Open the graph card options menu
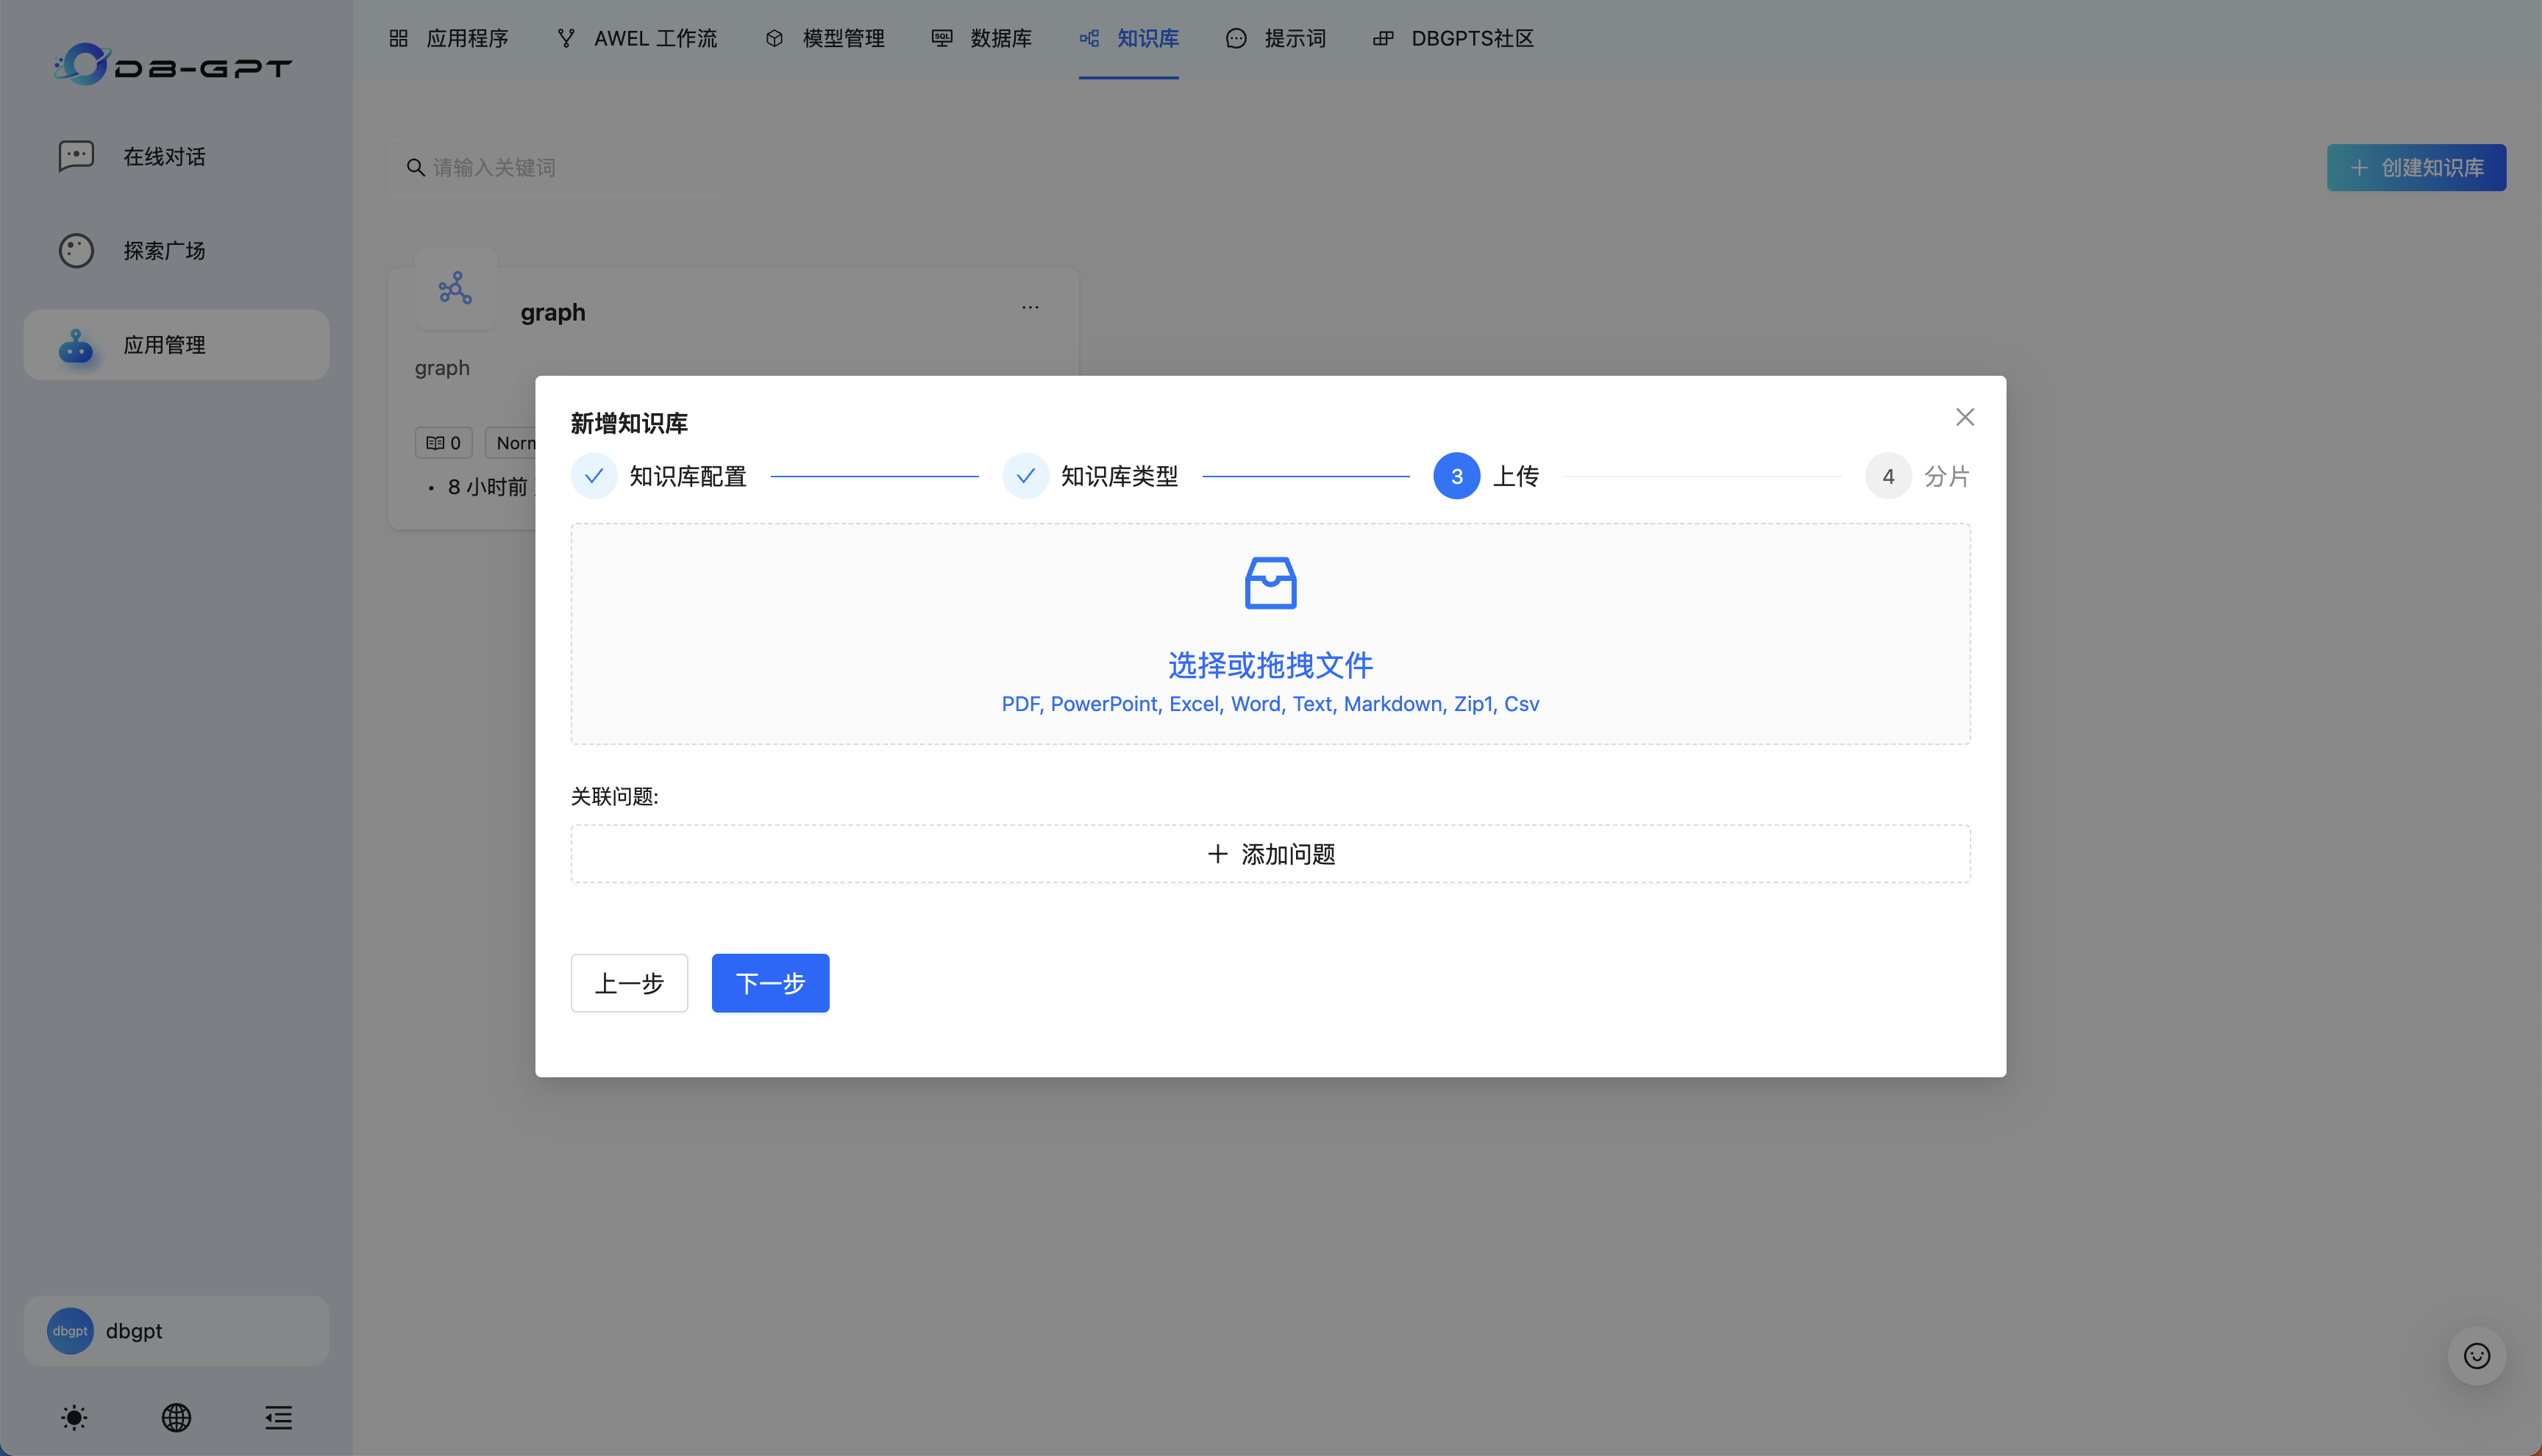 pos(1029,306)
